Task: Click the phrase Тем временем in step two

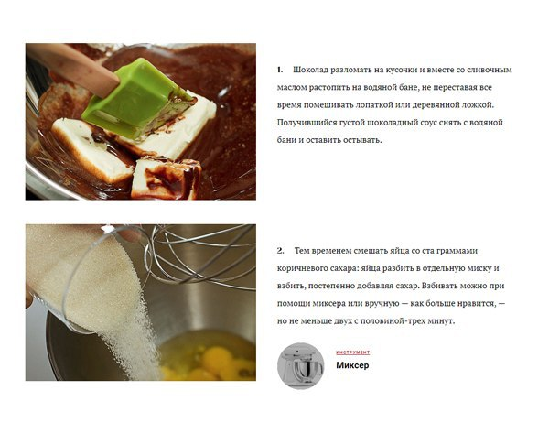Action: coord(323,251)
